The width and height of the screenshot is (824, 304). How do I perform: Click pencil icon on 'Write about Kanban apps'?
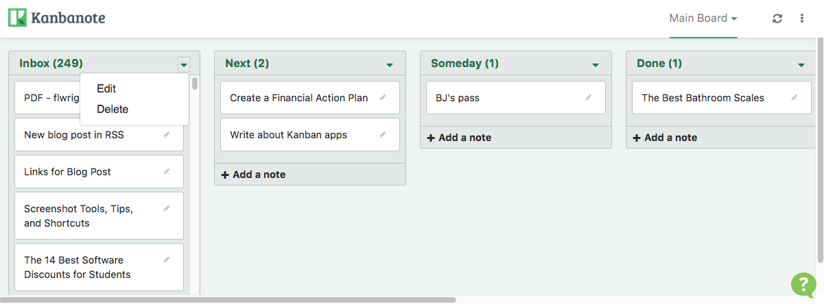[383, 135]
